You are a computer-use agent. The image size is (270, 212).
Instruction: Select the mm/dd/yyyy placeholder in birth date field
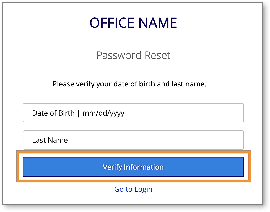point(103,113)
